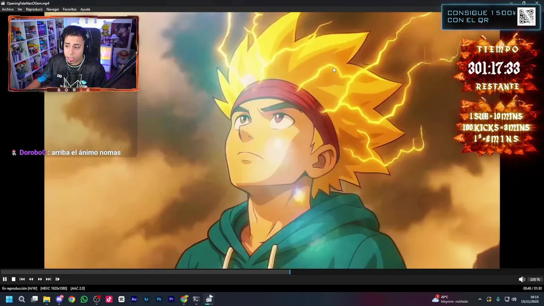Open WhatsApp from the taskbar
The height and width of the screenshot is (306, 544).
(84, 299)
